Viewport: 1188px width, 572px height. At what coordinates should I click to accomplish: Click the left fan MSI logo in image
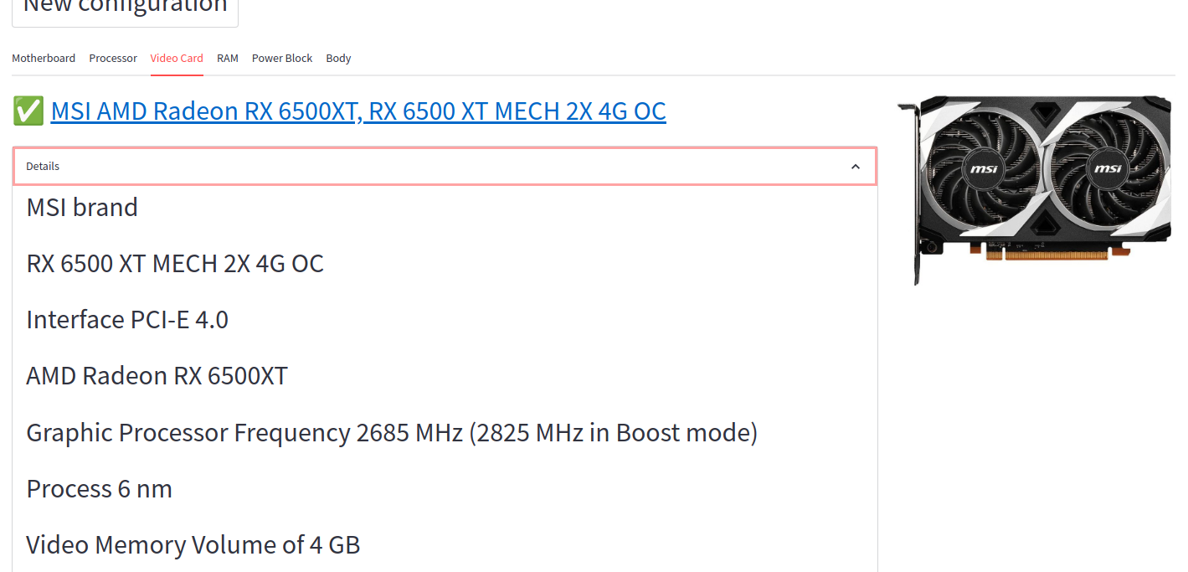[x=985, y=169]
